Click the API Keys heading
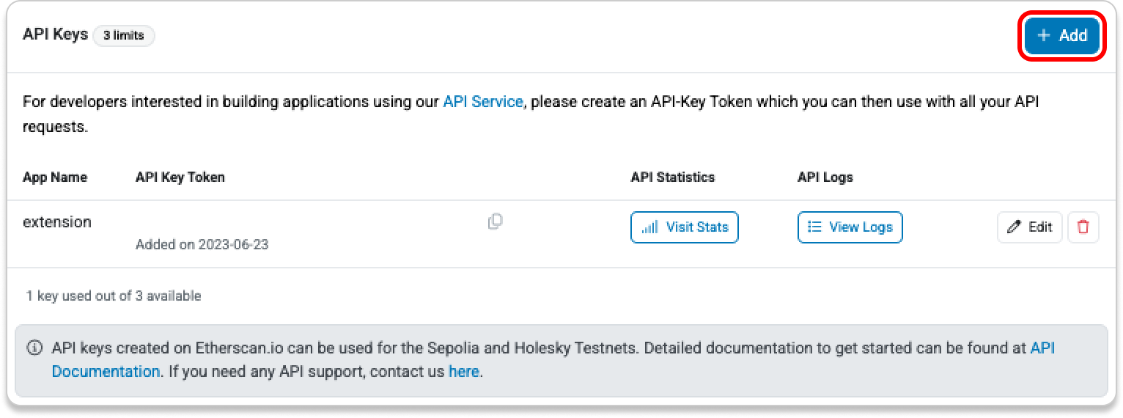 [x=55, y=34]
